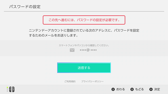Click the パスワードの設定 page title

(x=25, y=7)
